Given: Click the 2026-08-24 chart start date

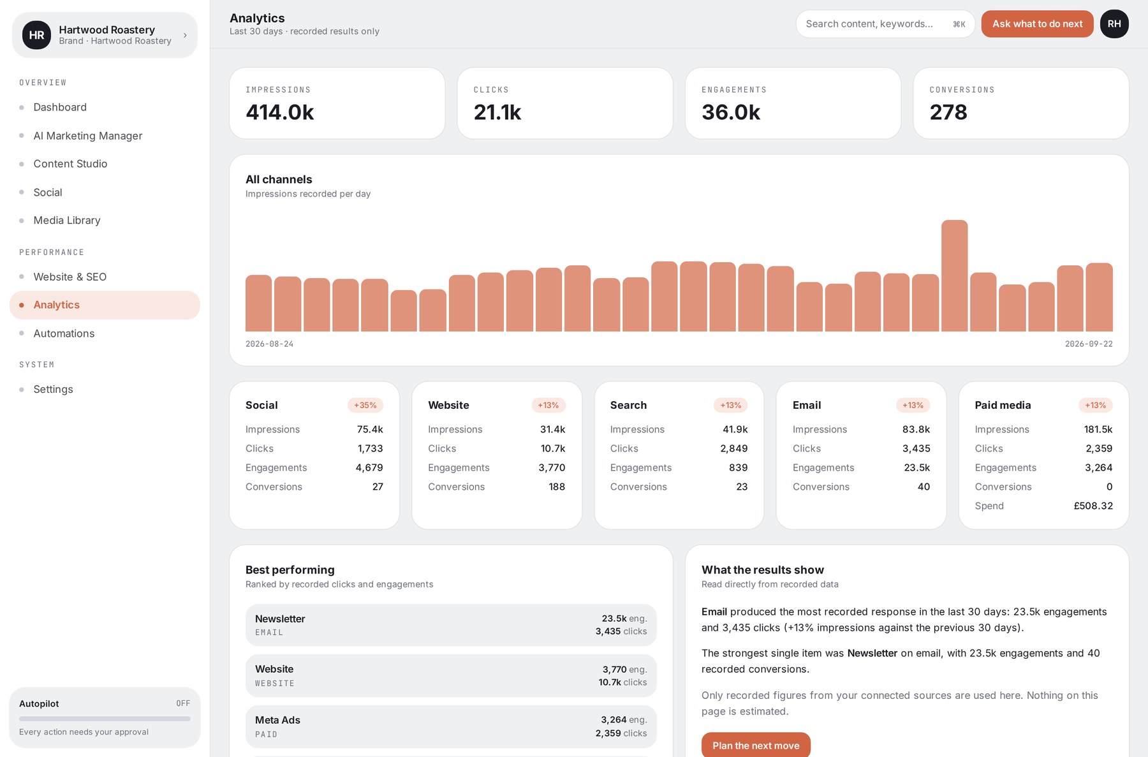Looking at the screenshot, I should pos(269,344).
